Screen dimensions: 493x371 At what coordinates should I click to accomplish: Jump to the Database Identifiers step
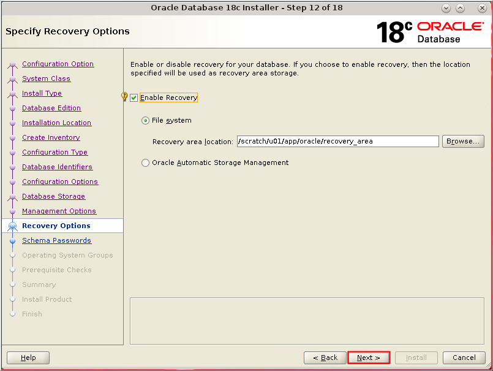point(57,167)
